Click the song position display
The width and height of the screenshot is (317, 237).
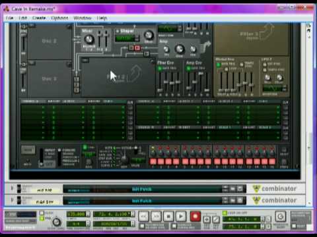(112, 214)
